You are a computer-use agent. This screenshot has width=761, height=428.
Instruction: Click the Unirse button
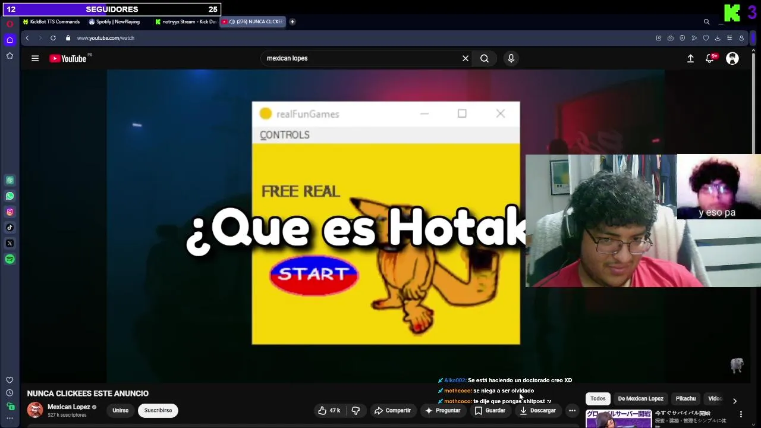120,410
